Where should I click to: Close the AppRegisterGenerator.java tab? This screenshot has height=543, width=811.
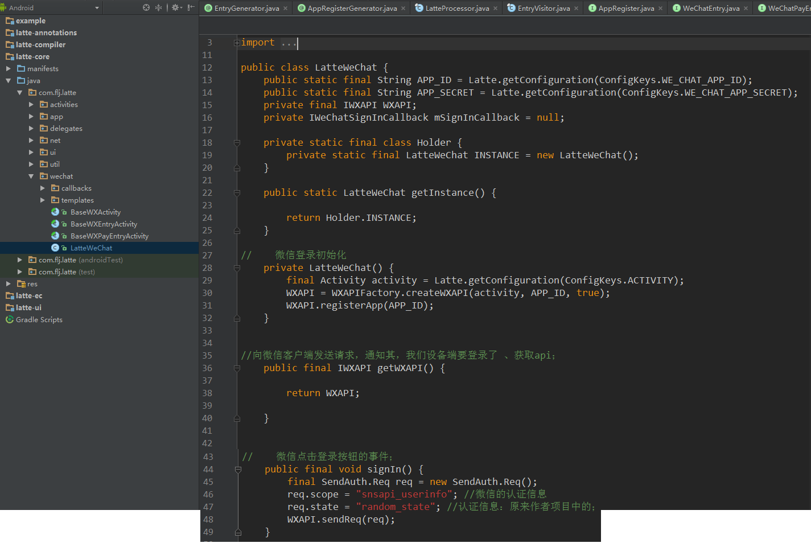click(x=403, y=8)
